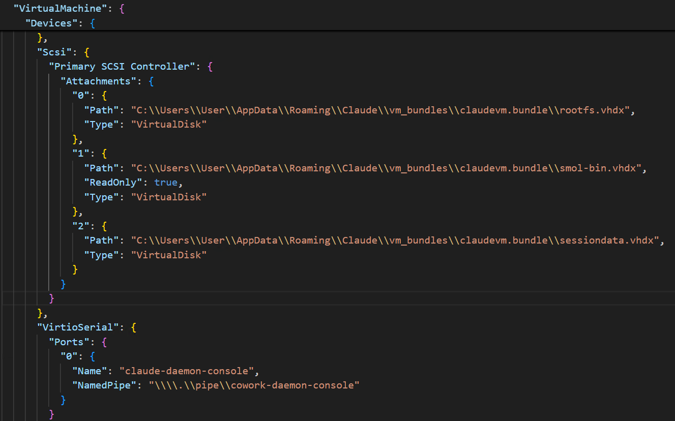This screenshot has width=675, height=421.
Task: Click the "Attachments" key
Action: (x=99, y=81)
